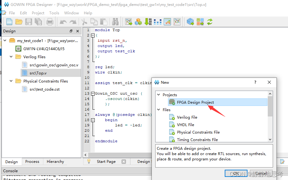This screenshot has width=288, height=180.
Task: Collapse the Files group in New dialog
Action: pos(159,110)
